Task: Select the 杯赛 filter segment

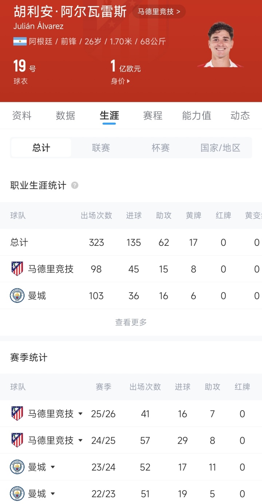Action: 160,148
